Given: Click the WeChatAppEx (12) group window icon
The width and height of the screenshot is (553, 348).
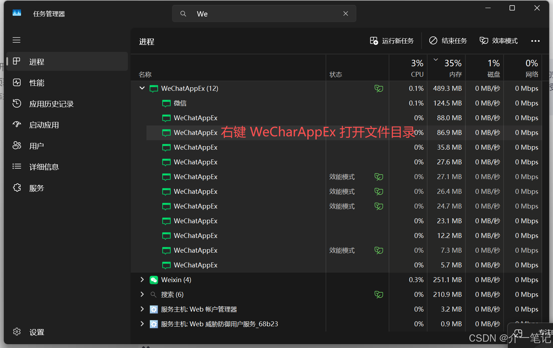Looking at the screenshot, I should pos(154,88).
